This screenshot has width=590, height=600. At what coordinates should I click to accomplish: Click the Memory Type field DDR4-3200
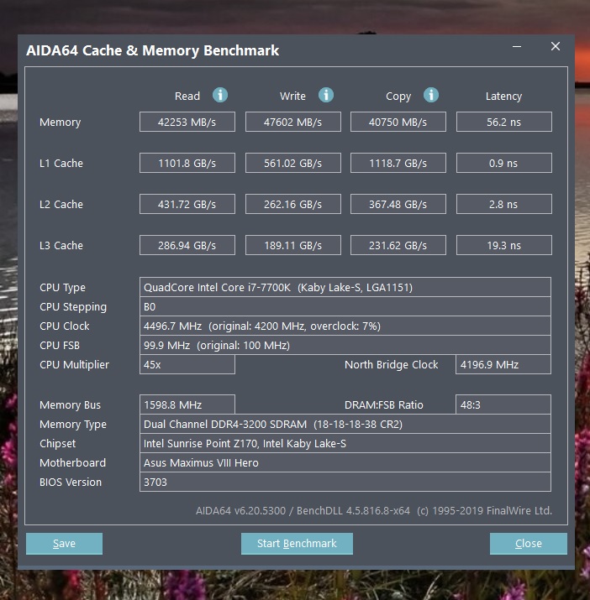pyautogui.click(x=345, y=424)
